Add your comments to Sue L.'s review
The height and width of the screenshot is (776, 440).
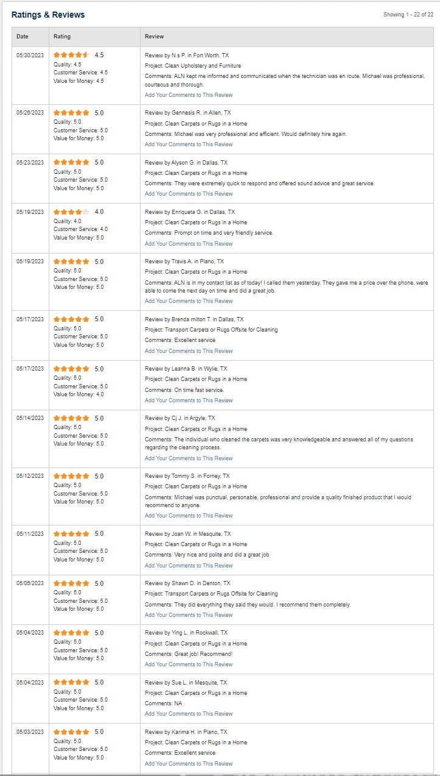(x=189, y=714)
